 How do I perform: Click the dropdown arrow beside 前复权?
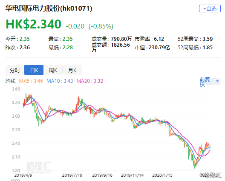point(217,81)
